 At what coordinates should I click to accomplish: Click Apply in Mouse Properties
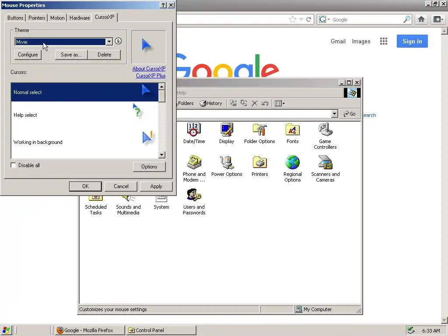pyautogui.click(x=156, y=186)
